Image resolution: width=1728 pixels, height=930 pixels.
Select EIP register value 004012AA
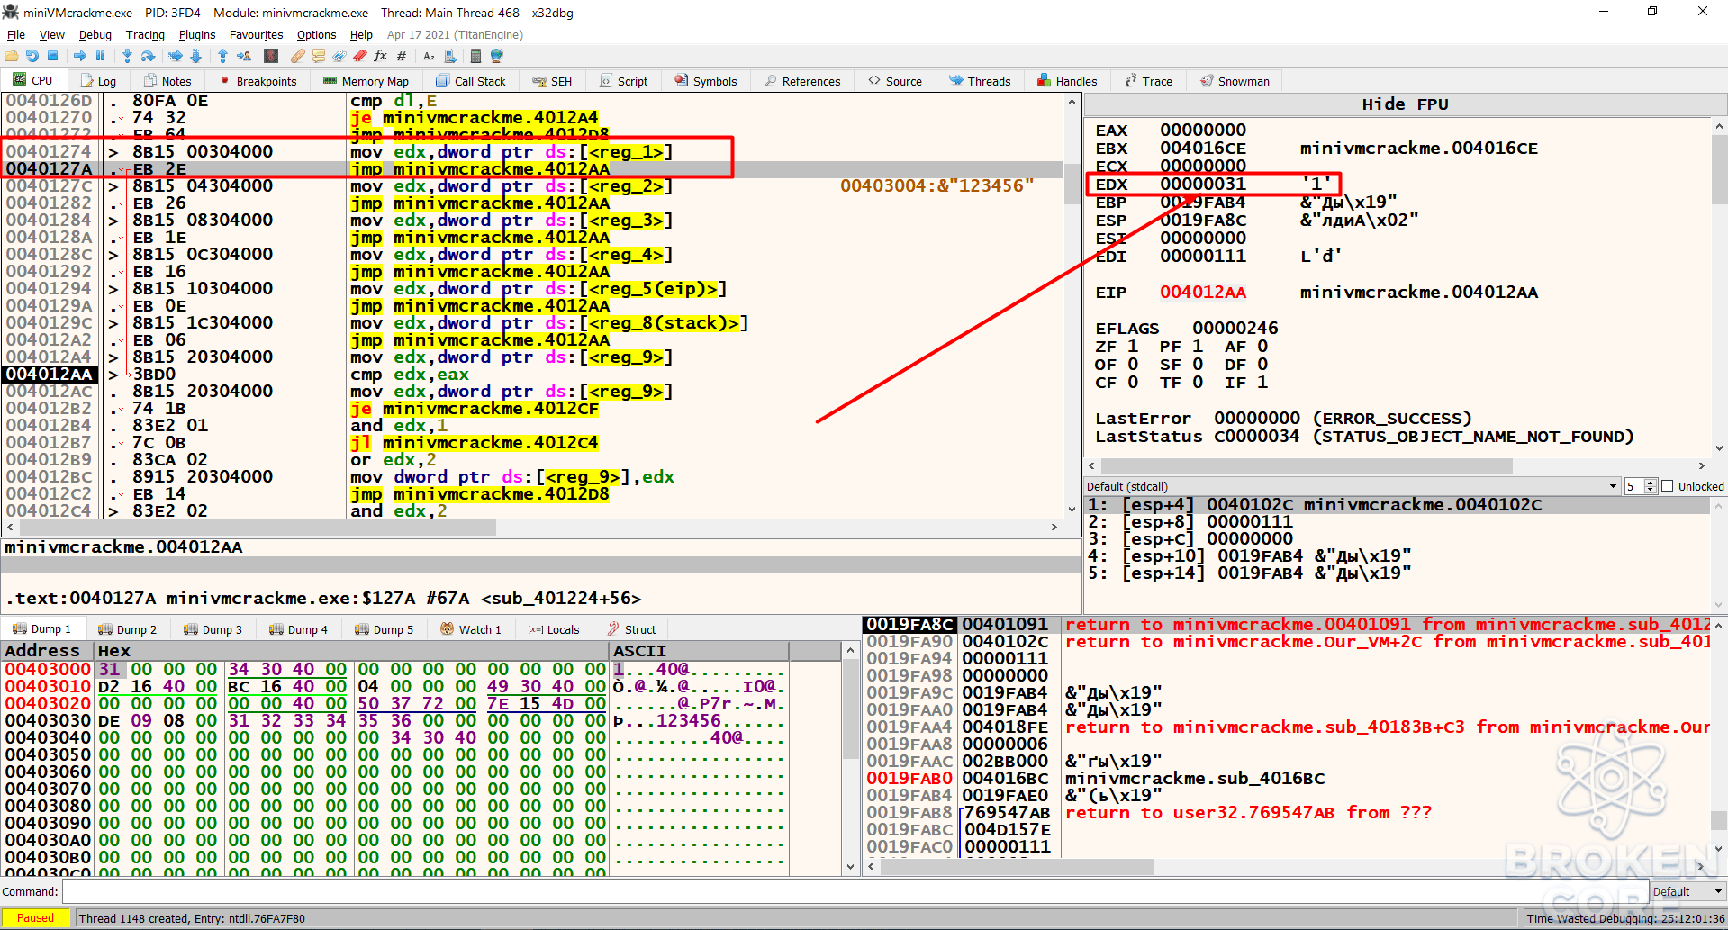[x=1203, y=293]
